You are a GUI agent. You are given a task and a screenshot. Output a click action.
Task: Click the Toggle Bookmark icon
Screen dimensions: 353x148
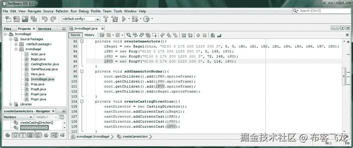click(x=175, y=35)
